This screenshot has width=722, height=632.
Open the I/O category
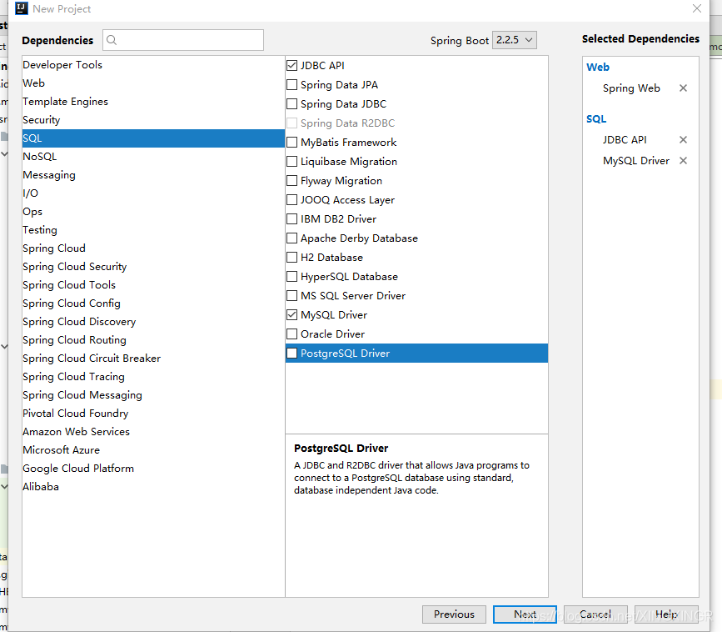153,193
